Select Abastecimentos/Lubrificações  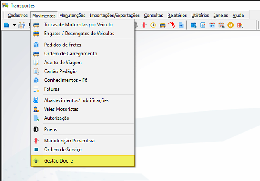coord(83,100)
